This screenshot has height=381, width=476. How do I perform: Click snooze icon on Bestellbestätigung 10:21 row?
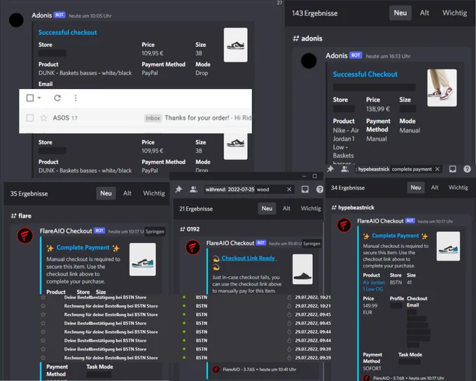click(x=289, y=297)
